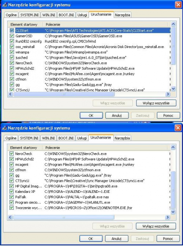Toggle the jusched Java updater checkbox

coord(12,58)
